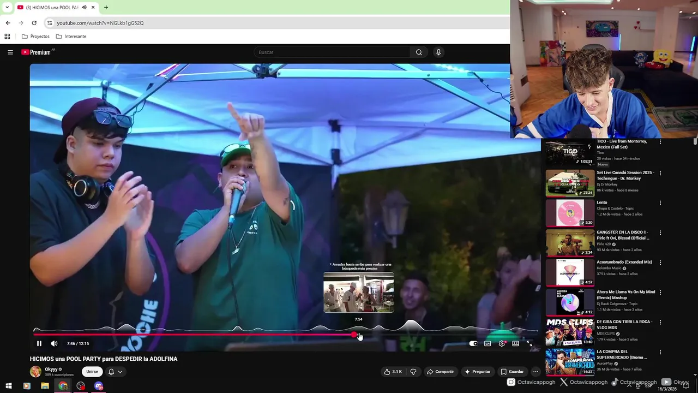
Task: Open Set Live Canadá Session 2025 thumbnail
Action: 570,183
